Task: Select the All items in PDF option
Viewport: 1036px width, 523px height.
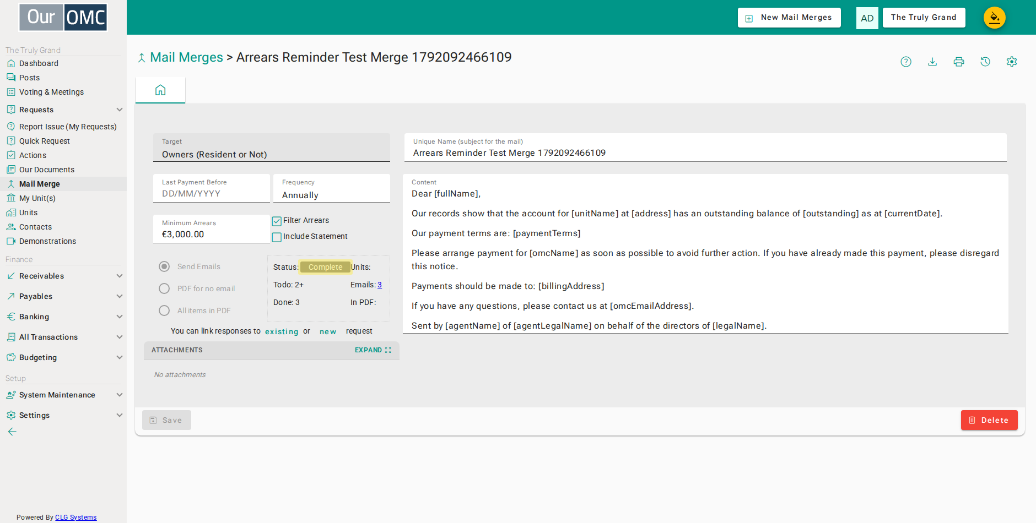Action: 164,310
